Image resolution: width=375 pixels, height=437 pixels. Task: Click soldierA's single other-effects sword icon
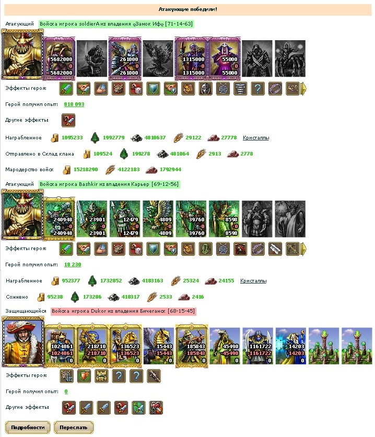68,120
